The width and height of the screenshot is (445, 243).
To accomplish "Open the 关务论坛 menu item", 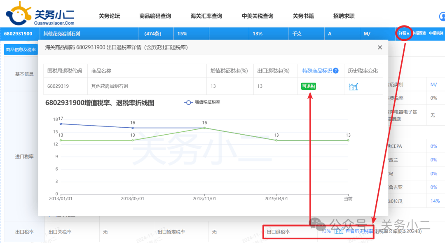I will 109,16.
